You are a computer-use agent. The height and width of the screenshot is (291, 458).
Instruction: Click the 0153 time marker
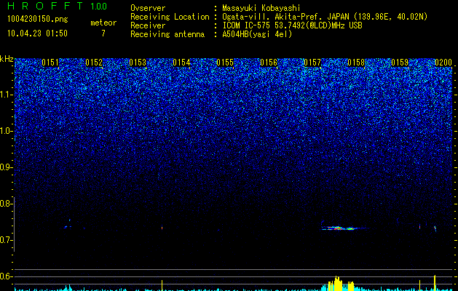(x=138, y=63)
